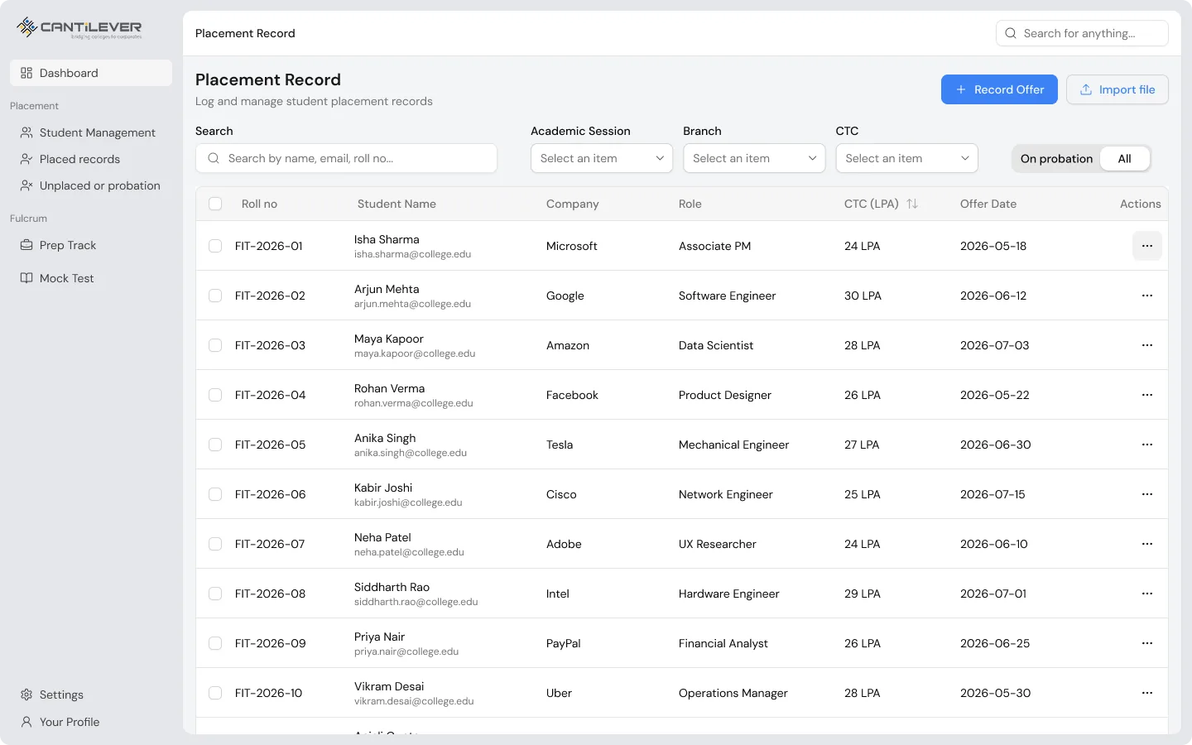Click the offer date 2026-07-15
Image resolution: width=1192 pixels, height=745 pixels.
click(993, 494)
